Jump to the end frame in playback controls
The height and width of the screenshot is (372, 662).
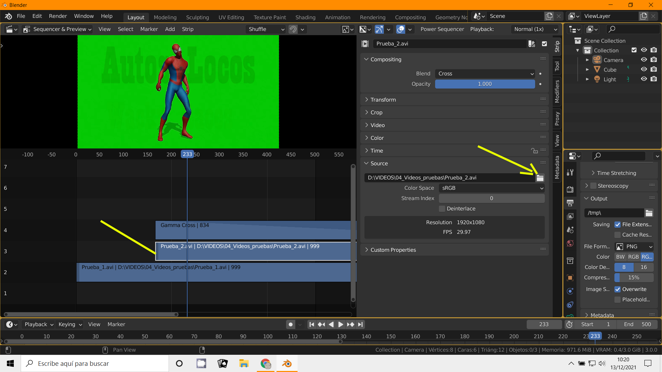click(360, 324)
